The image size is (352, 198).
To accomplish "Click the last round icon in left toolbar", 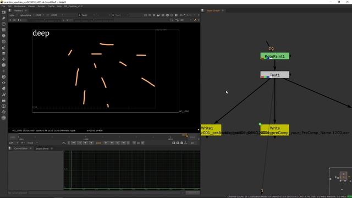I will 4,118.
